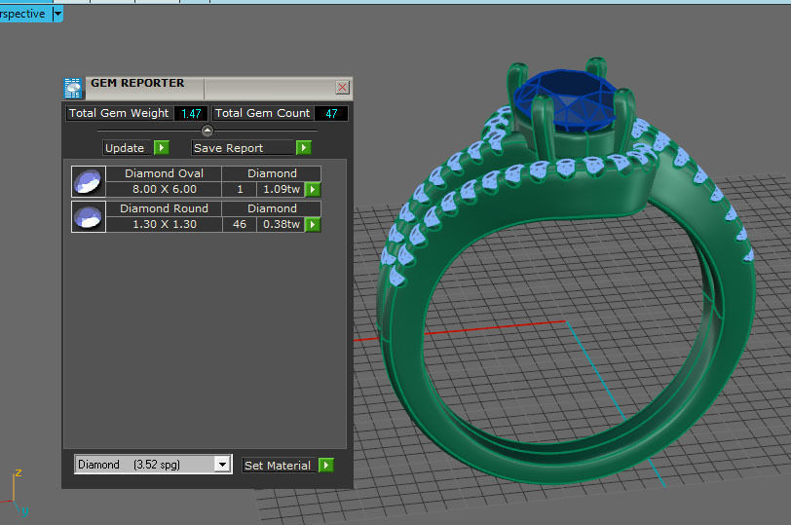The width and height of the screenshot is (791, 525).
Task: Click the 'Total Gem Count' label
Action: (x=262, y=113)
